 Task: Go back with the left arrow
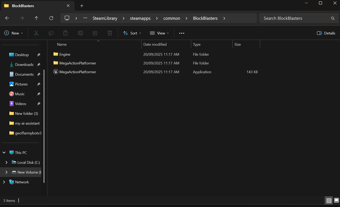(7, 18)
